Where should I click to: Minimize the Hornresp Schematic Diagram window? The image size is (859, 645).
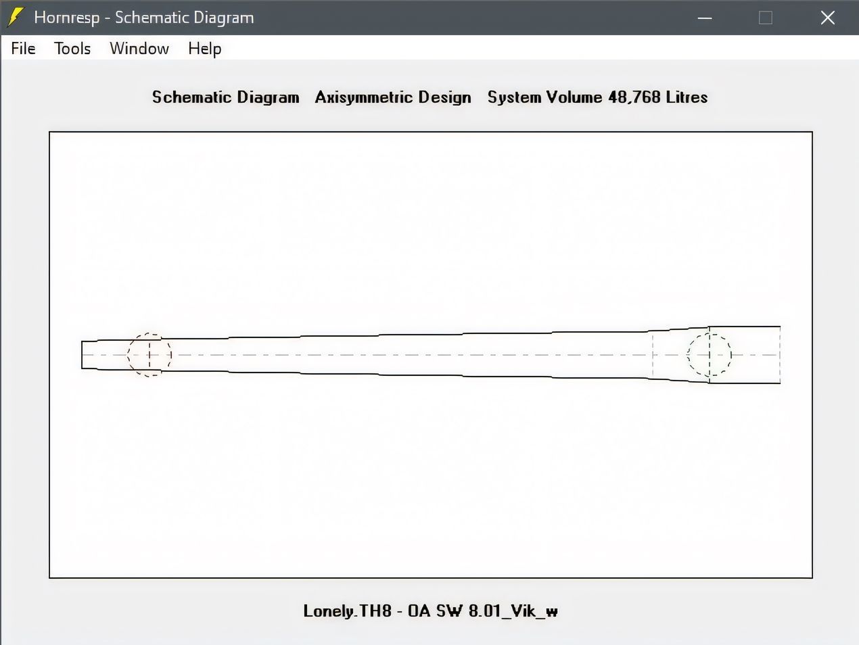click(705, 18)
